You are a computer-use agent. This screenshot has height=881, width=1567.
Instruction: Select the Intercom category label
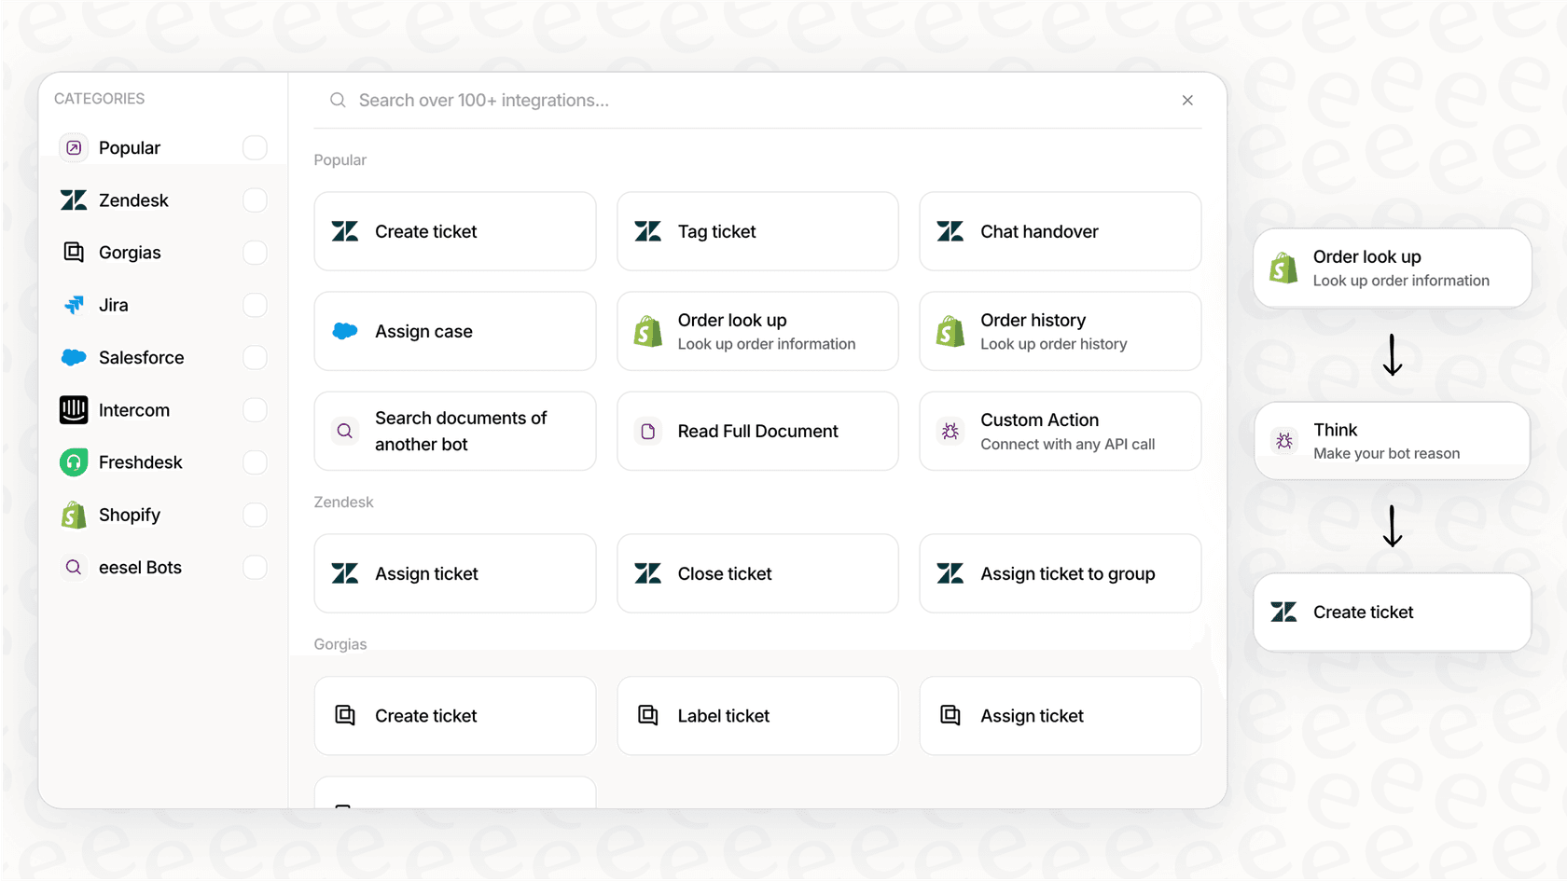[134, 410]
